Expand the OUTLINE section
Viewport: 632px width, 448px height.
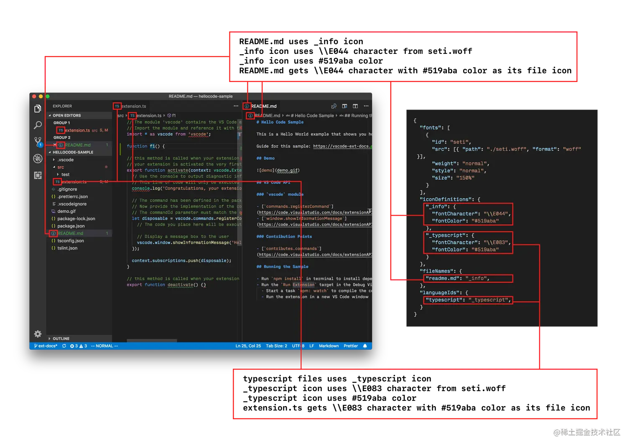coord(79,339)
